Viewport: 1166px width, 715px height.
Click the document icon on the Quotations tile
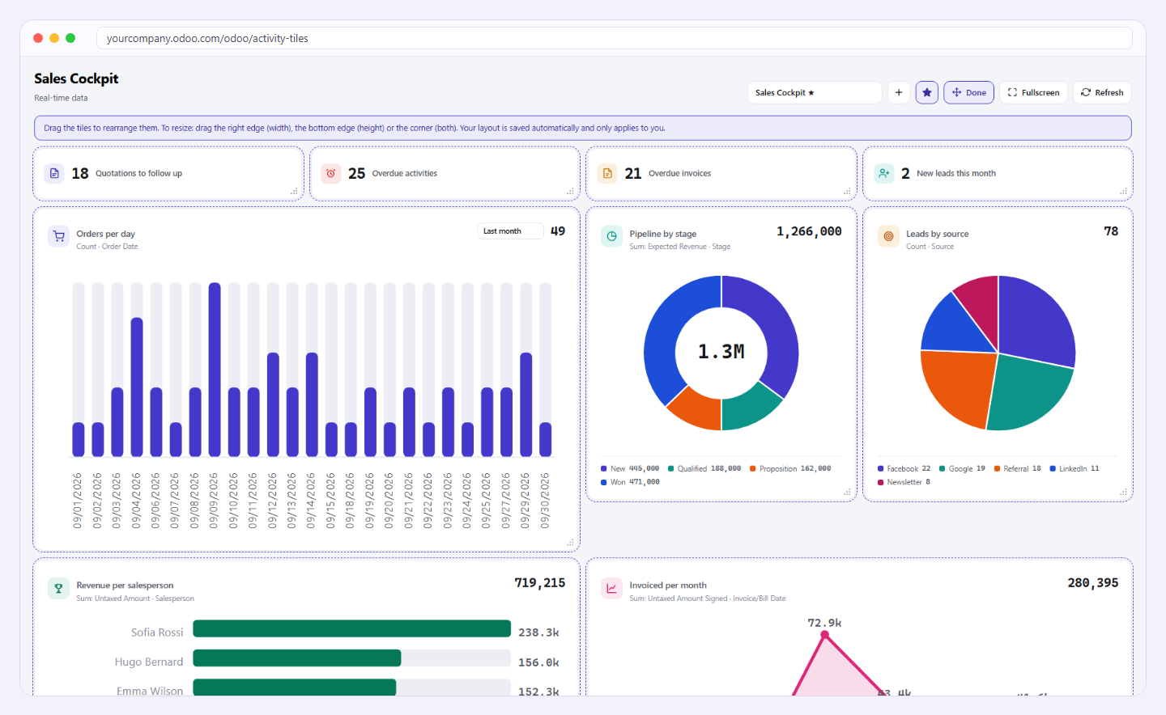tap(54, 173)
